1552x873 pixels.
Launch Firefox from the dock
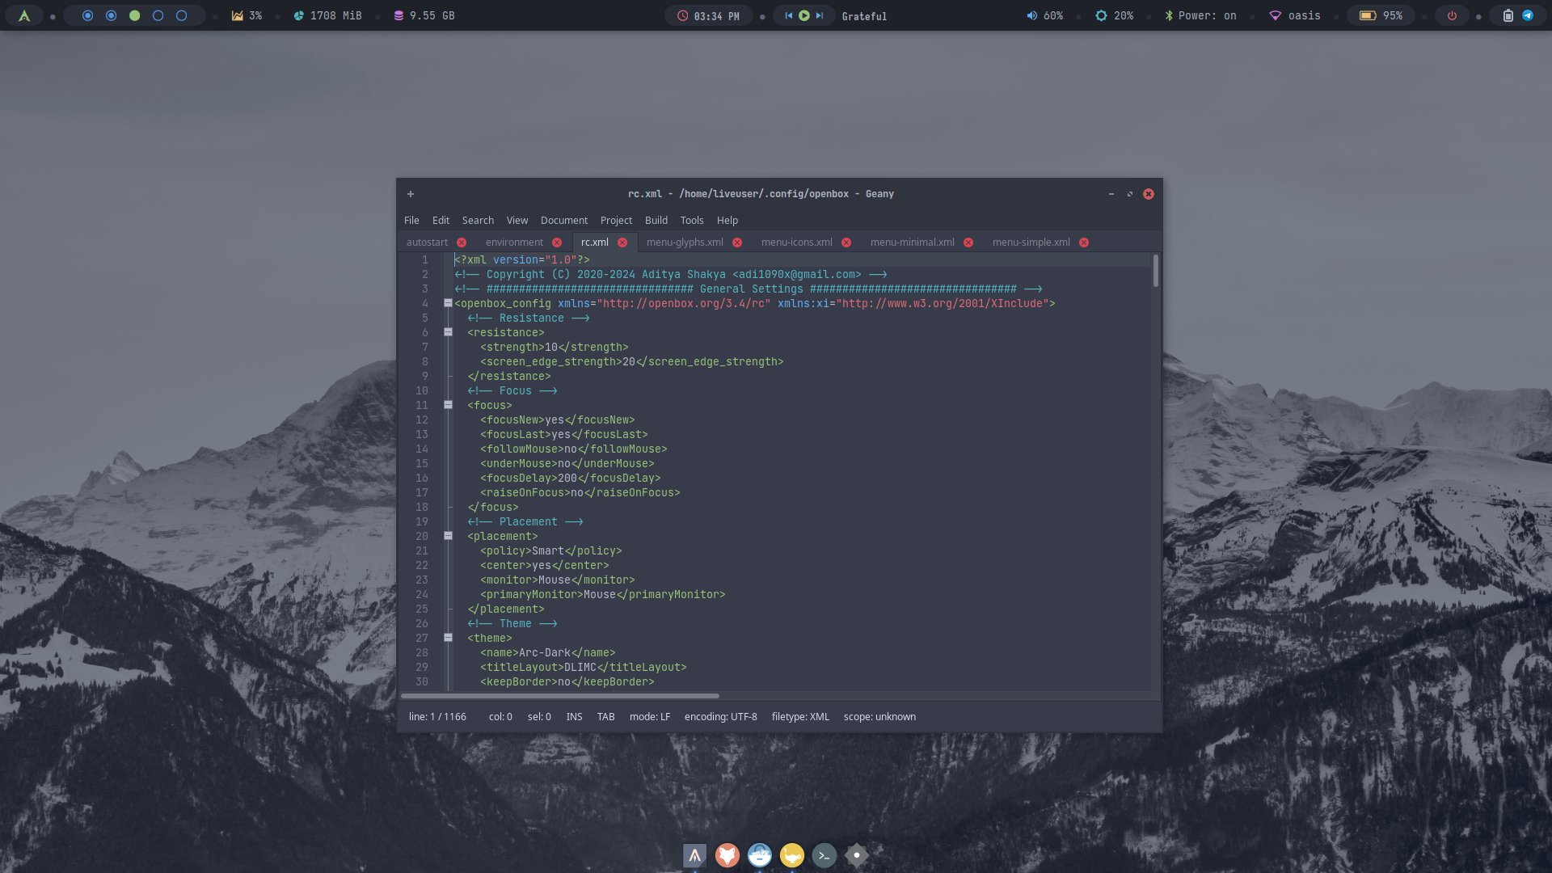coord(727,855)
